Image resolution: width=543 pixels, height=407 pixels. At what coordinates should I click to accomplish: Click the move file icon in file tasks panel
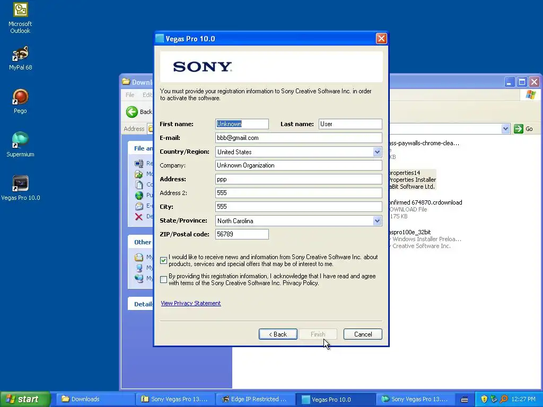point(139,174)
